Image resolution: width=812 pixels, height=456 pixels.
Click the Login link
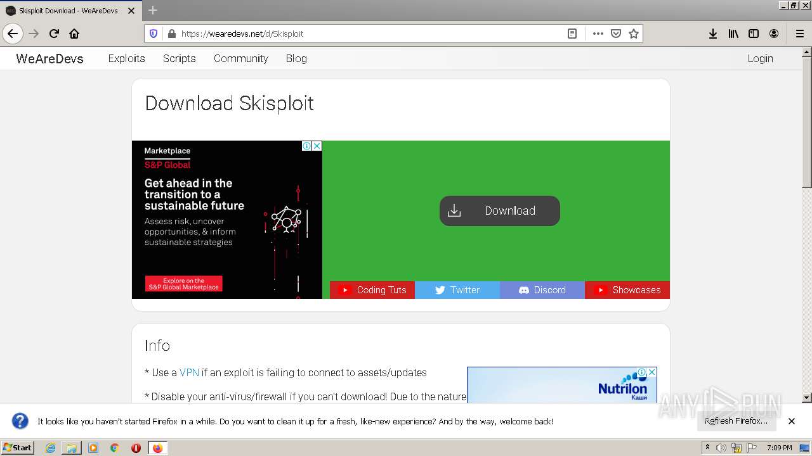tap(760, 58)
